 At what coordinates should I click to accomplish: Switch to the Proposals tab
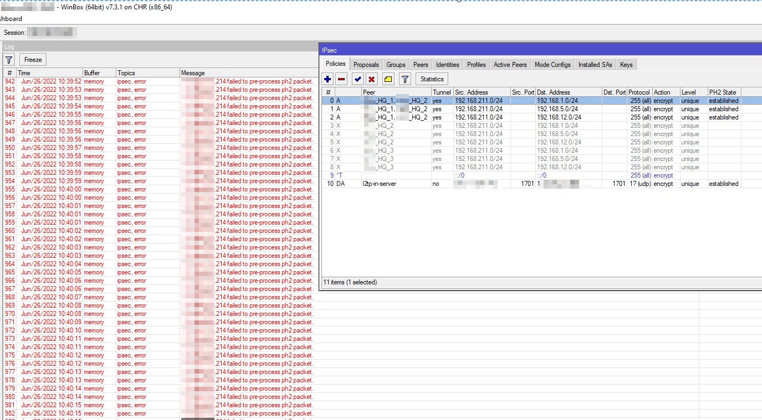(x=366, y=65)
